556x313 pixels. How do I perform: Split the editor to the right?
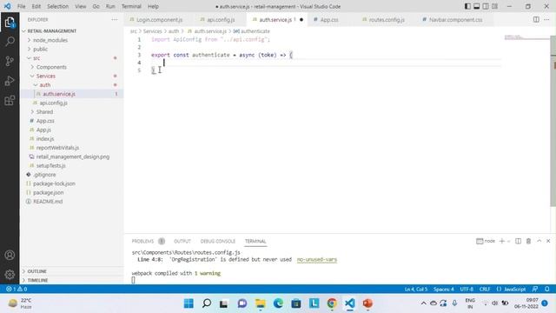(536, 19)
